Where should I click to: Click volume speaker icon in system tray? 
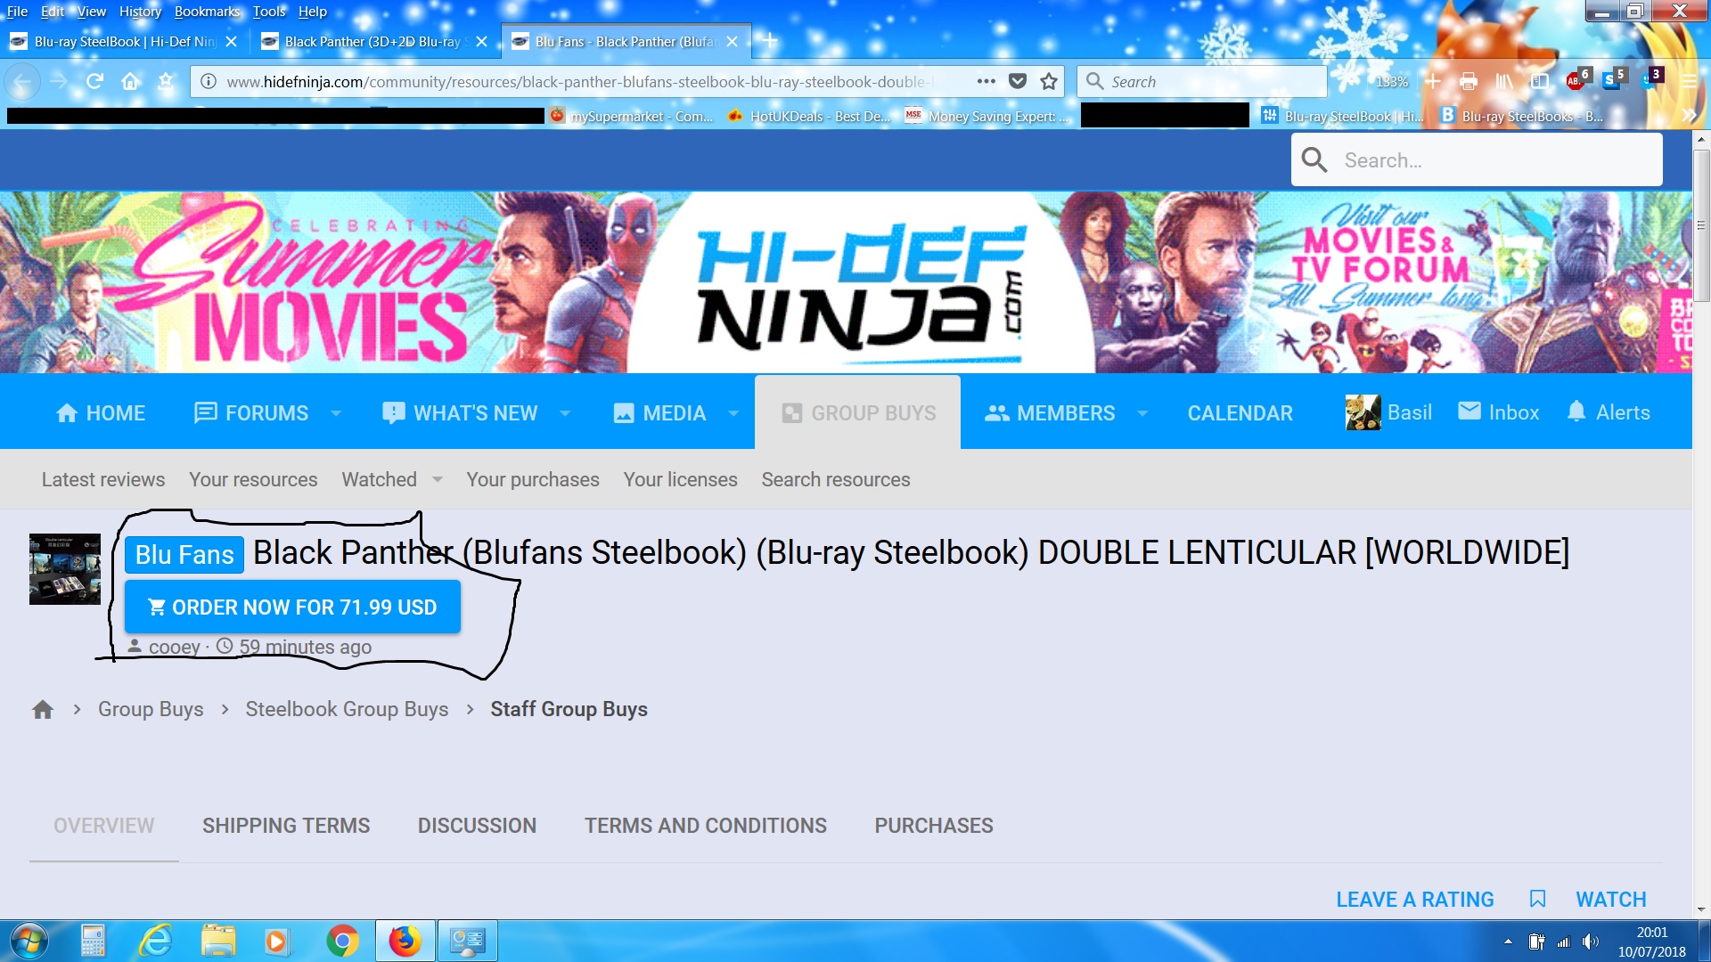coord(1591,942)
